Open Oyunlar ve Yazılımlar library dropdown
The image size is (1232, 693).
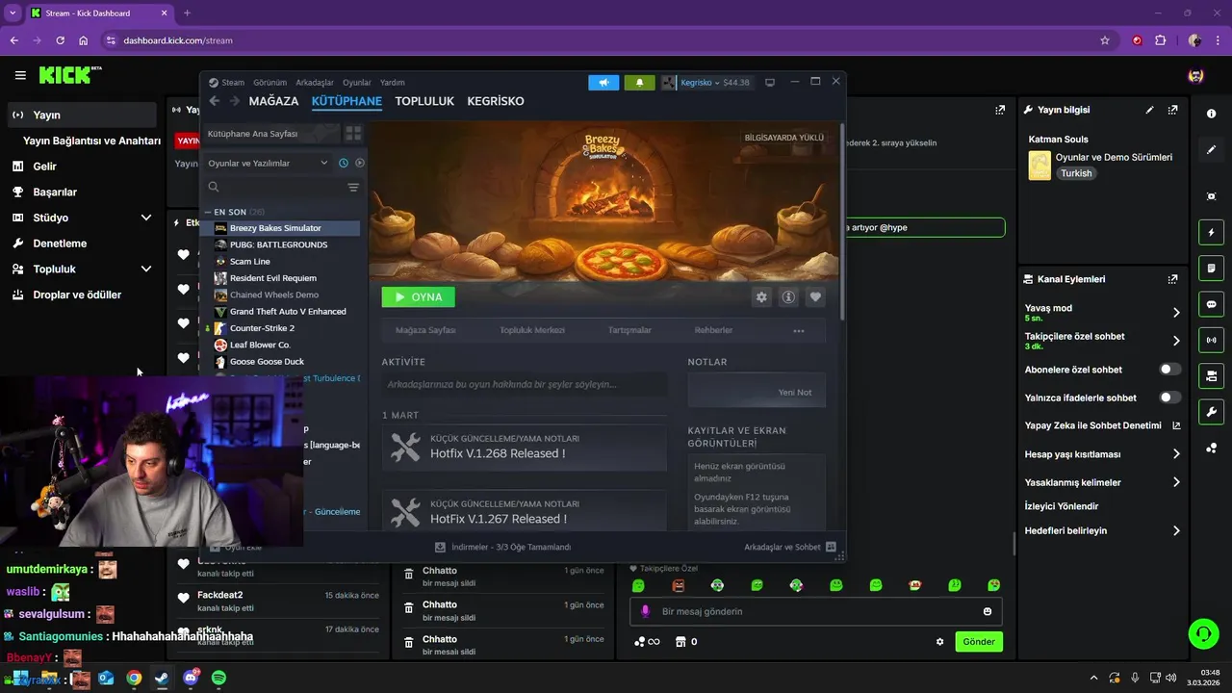[269, 163]
